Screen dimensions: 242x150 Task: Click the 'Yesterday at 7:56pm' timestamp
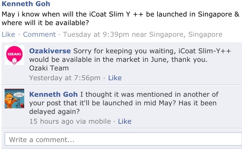coord(65,78)
